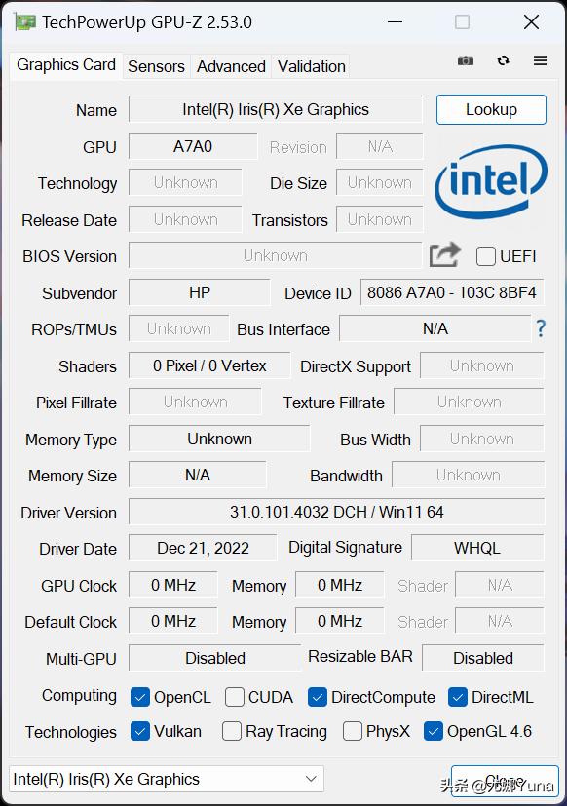Capture a screenshot with the camera icon
The height and width of the screenshot is (806, 567).
click(465, 60)
